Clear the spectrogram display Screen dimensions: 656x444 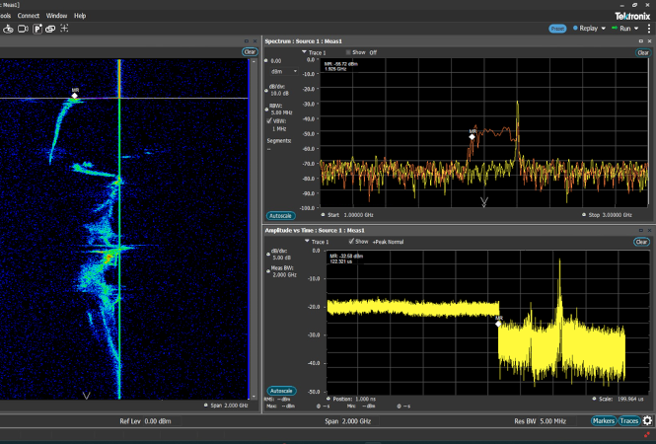[250, 52]
